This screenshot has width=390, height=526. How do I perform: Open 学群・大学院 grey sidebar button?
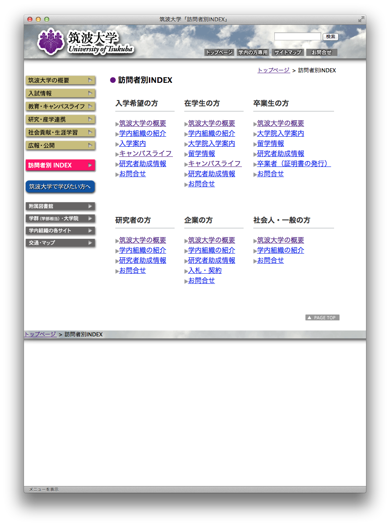60,219
